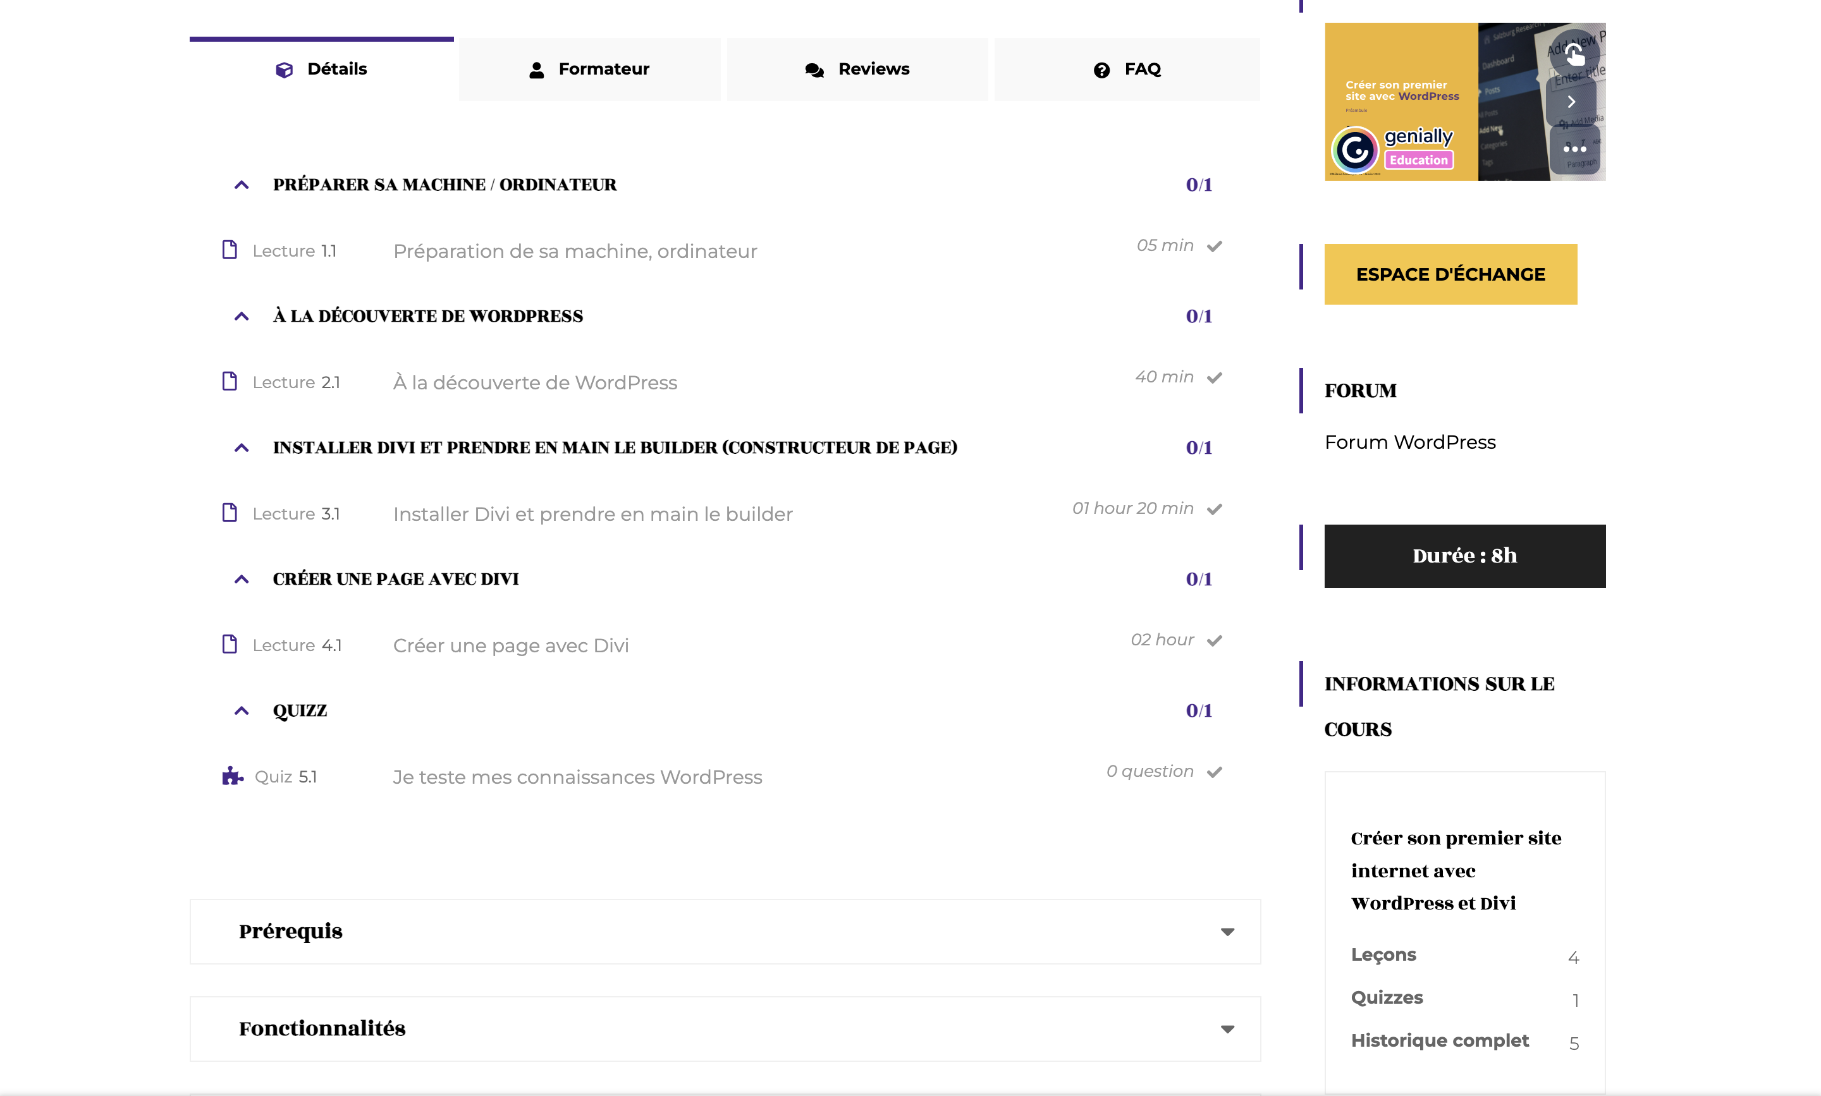Click the Genially Education logo
This screenshot has width=1821, height=1096.
point(1392,149)
